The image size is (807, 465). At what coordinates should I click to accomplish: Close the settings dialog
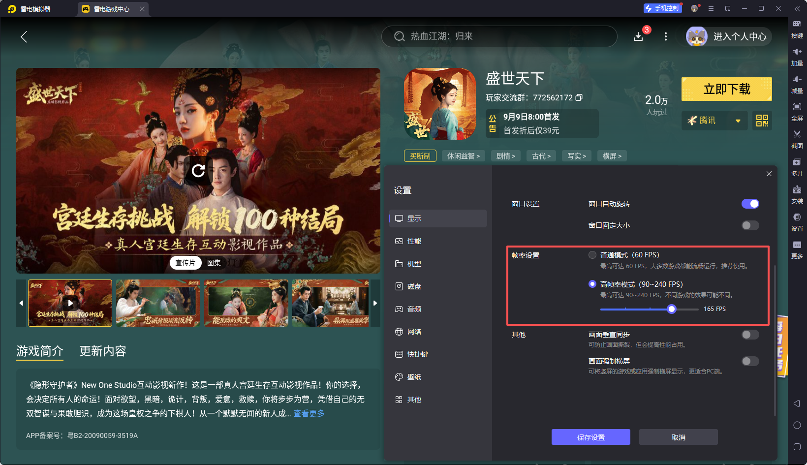click(769, 174)
